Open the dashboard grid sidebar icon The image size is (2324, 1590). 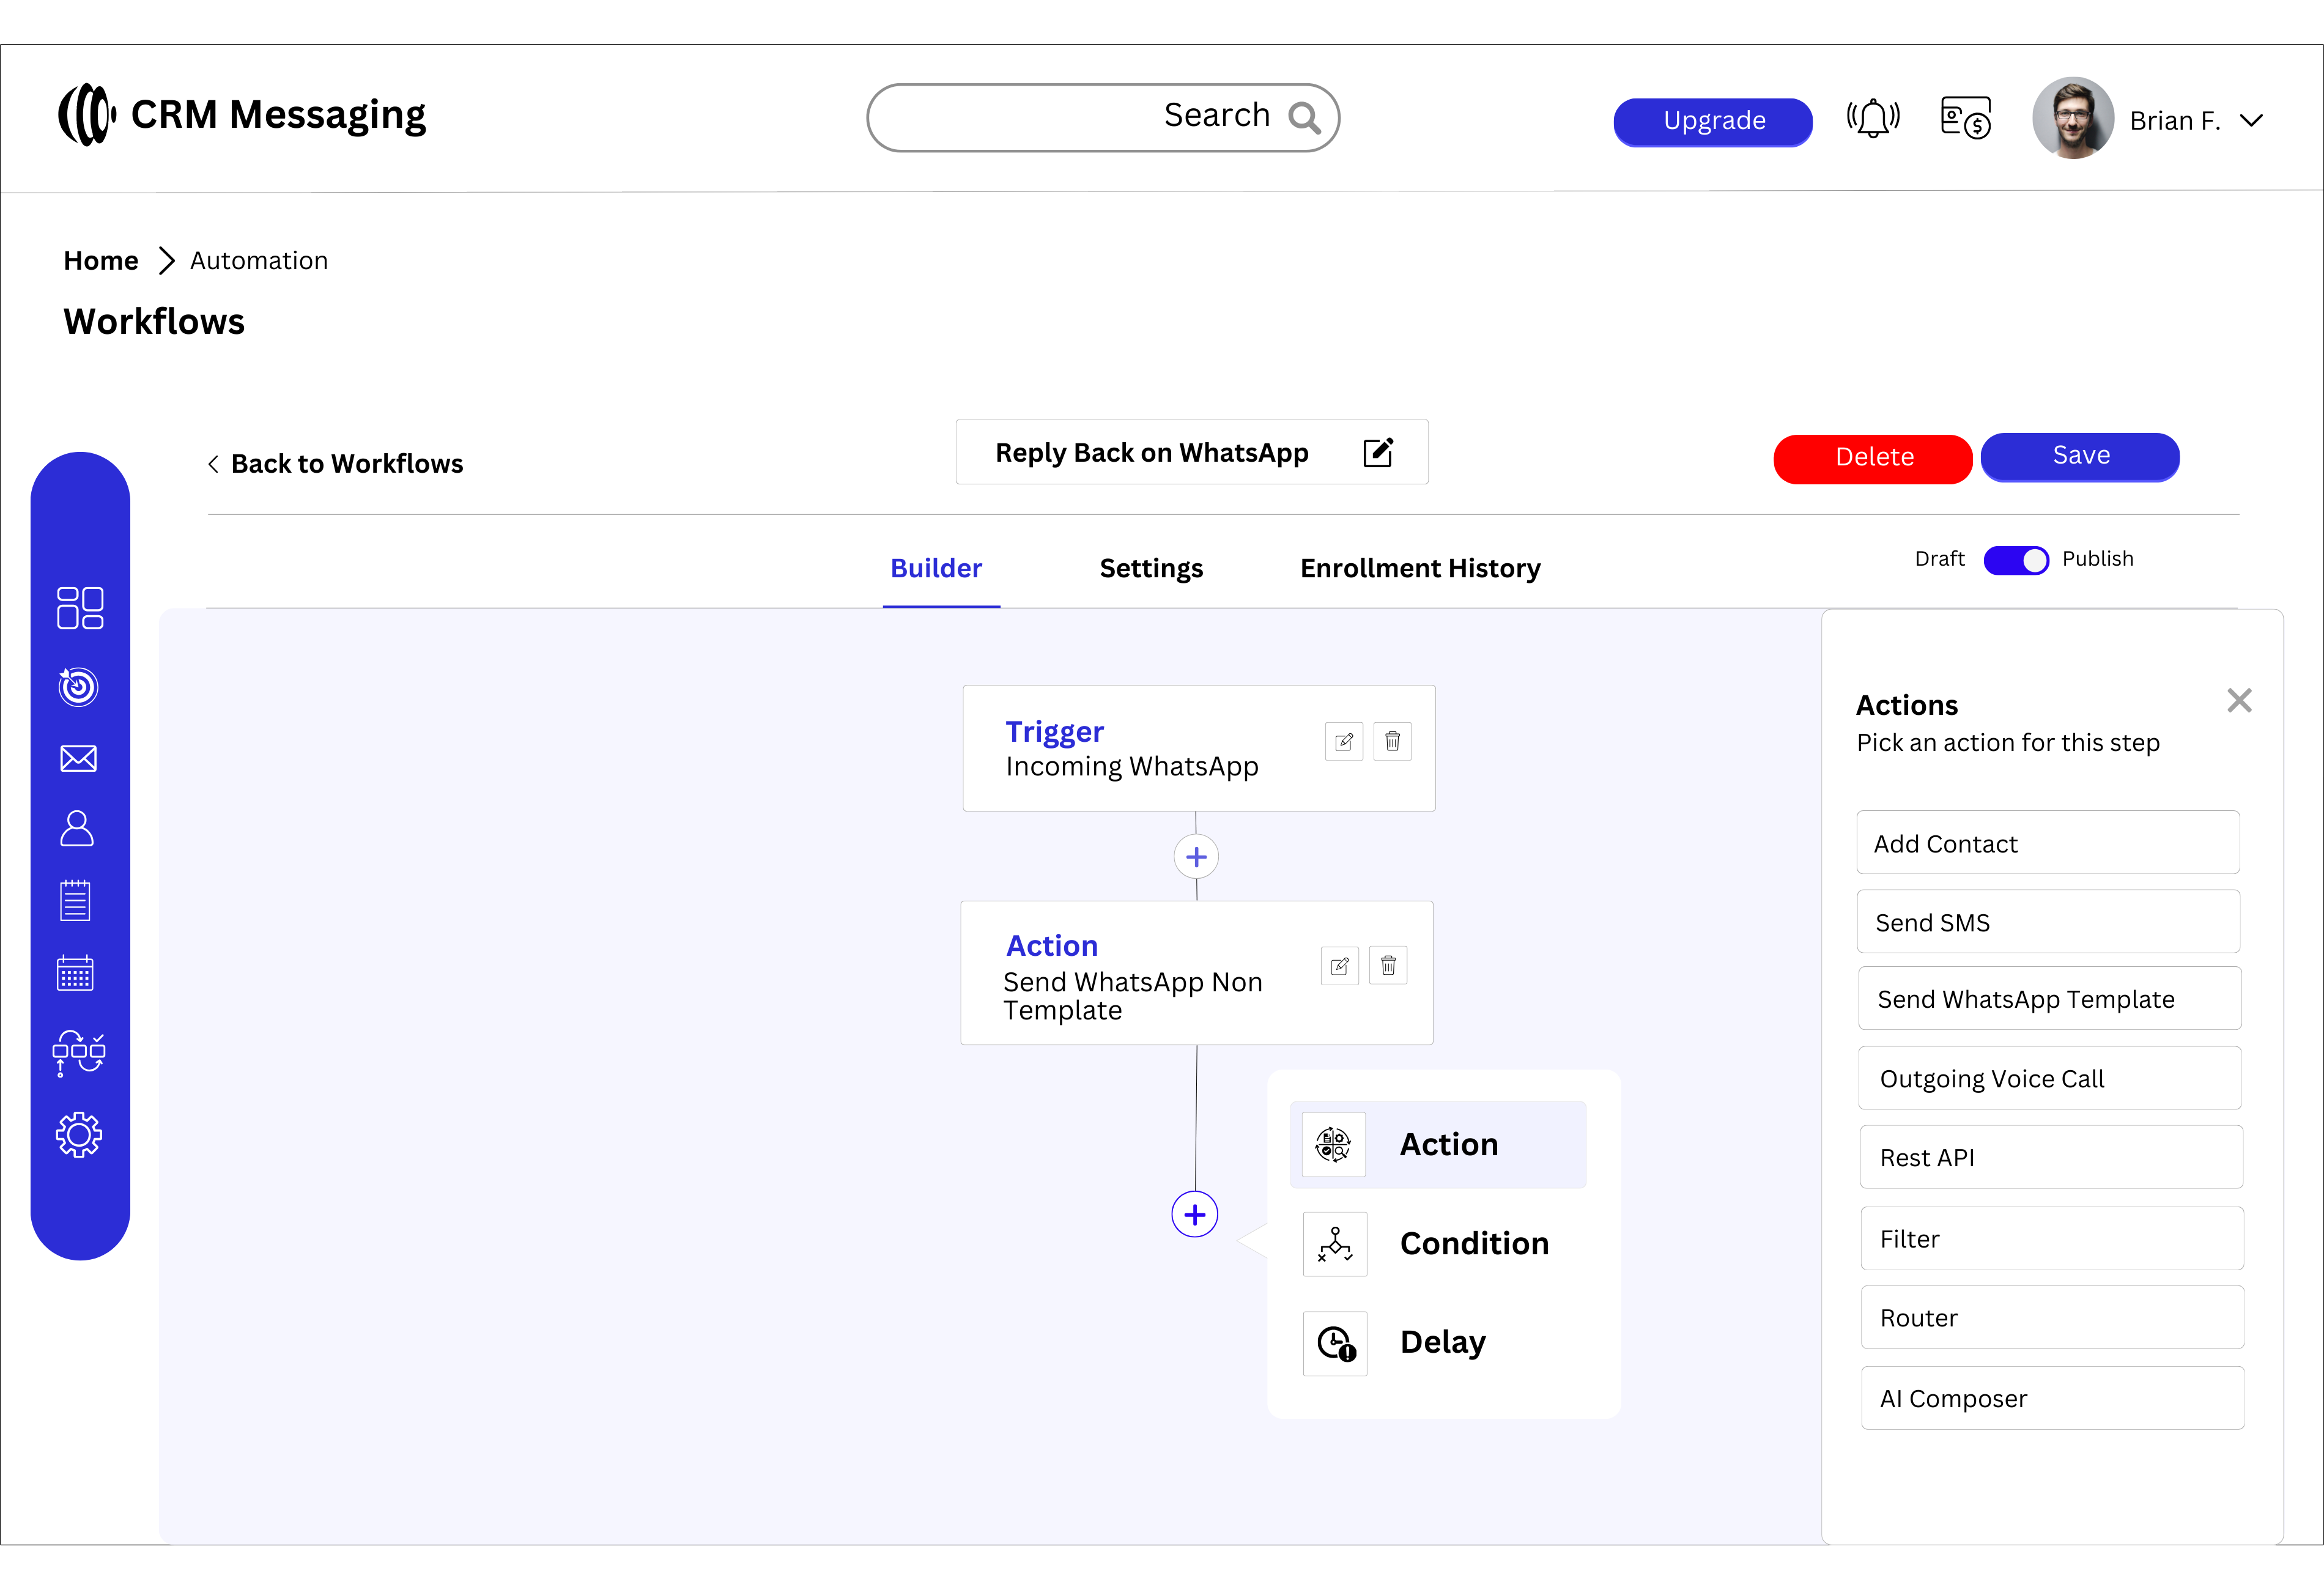pos(80,607)
